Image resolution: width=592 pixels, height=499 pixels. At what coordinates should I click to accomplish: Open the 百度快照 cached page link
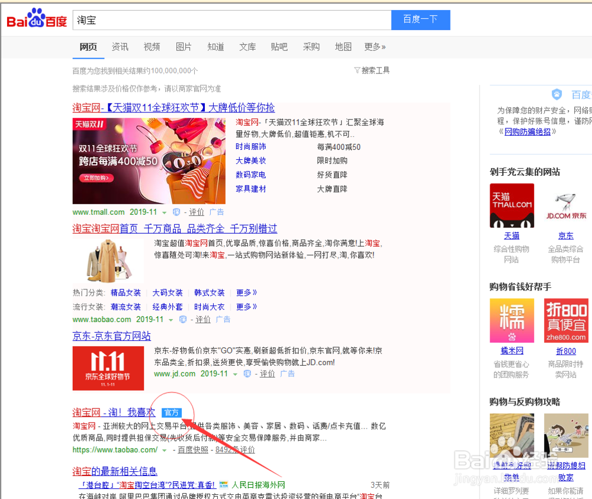tap(193, 449)
